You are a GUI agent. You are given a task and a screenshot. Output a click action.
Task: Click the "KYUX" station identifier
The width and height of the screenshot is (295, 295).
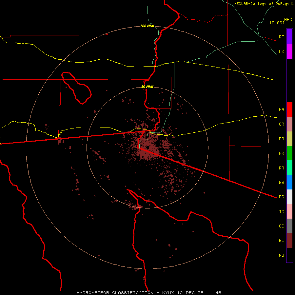(x=169, y=293)
